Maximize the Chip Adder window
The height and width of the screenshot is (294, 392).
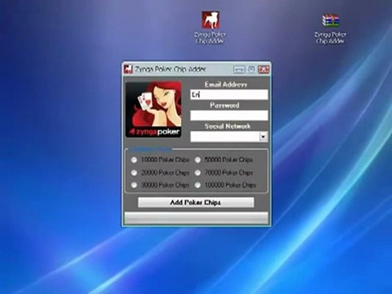coord(251,69)
